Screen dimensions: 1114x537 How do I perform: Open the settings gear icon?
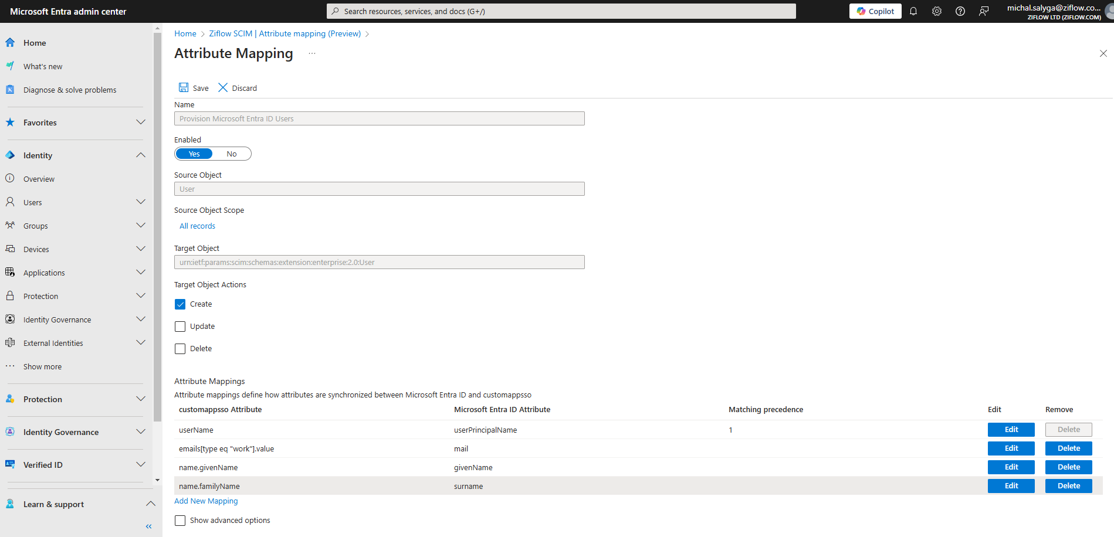[937, 11]
